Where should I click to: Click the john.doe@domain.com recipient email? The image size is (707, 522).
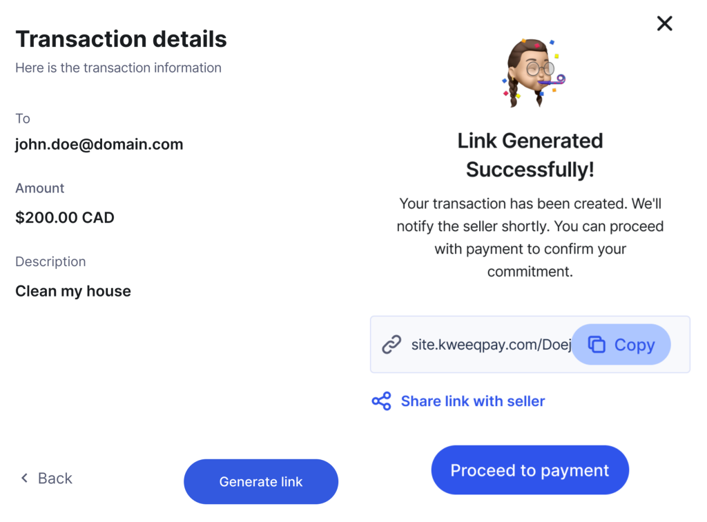(x=99, y=145)
